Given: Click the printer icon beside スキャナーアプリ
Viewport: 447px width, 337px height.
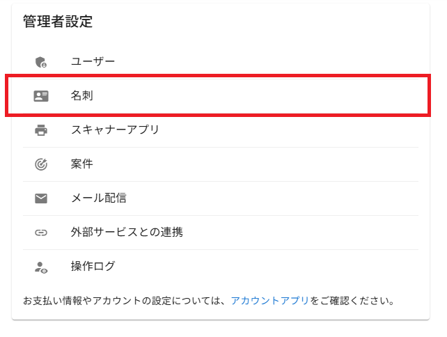Looking at the screenshot, I should (41, 130).
